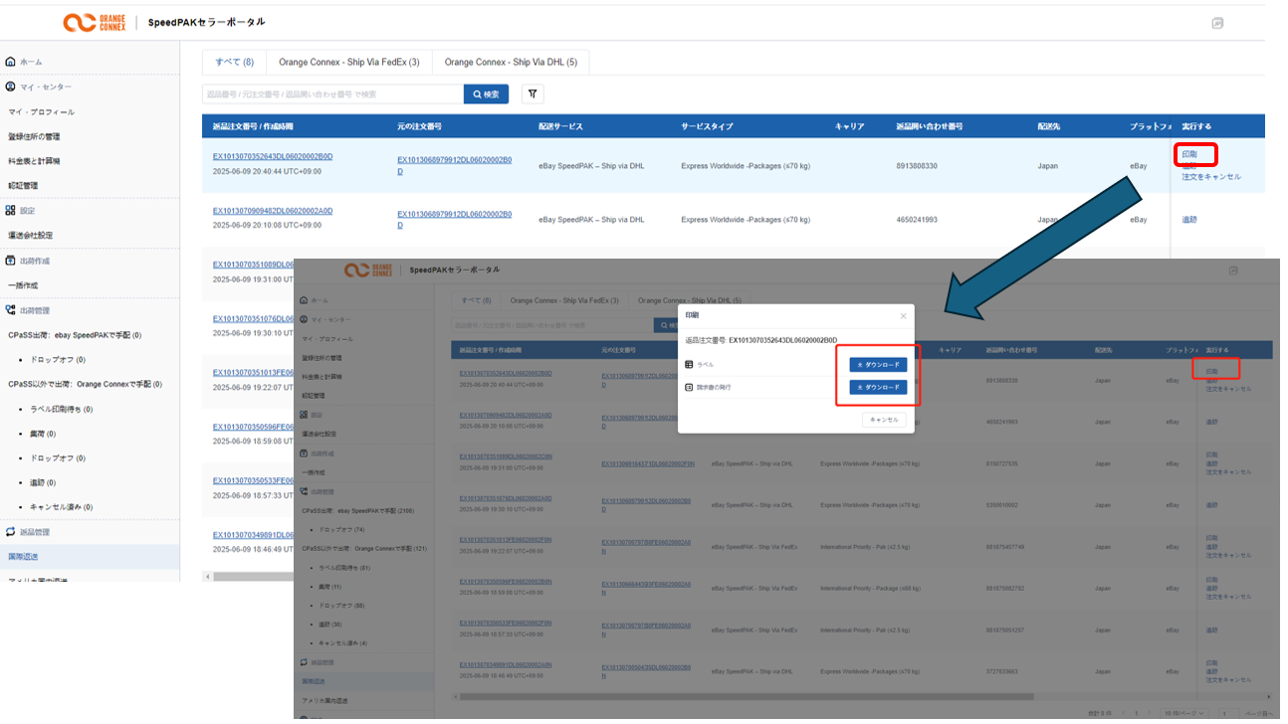Select the Ship Via FedEx (3) tab in lower dimmed screenshot
Screen dimensions: 1288x724
[564, 300]
